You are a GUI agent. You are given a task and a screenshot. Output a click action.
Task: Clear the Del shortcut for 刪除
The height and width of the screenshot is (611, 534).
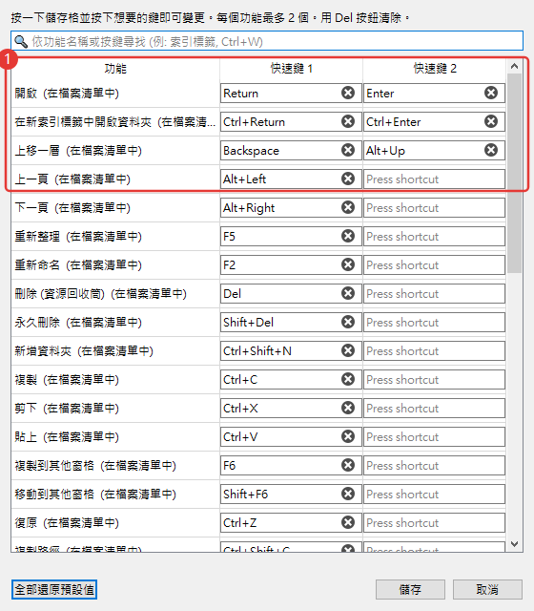[x=348, y=293]
